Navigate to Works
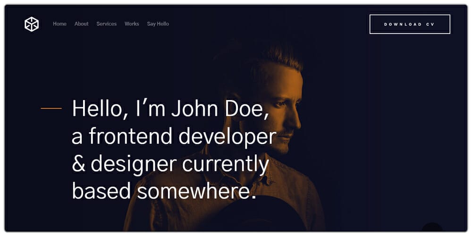Viewport: 472px width, 236px height. 132,24
